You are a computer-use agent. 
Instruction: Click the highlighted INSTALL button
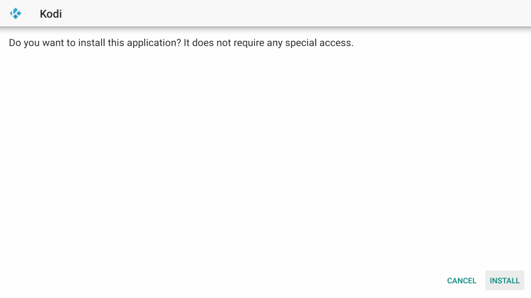[505, 280]
